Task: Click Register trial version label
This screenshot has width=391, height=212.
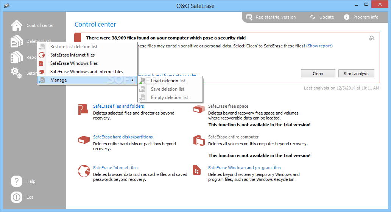Action: 276,17
